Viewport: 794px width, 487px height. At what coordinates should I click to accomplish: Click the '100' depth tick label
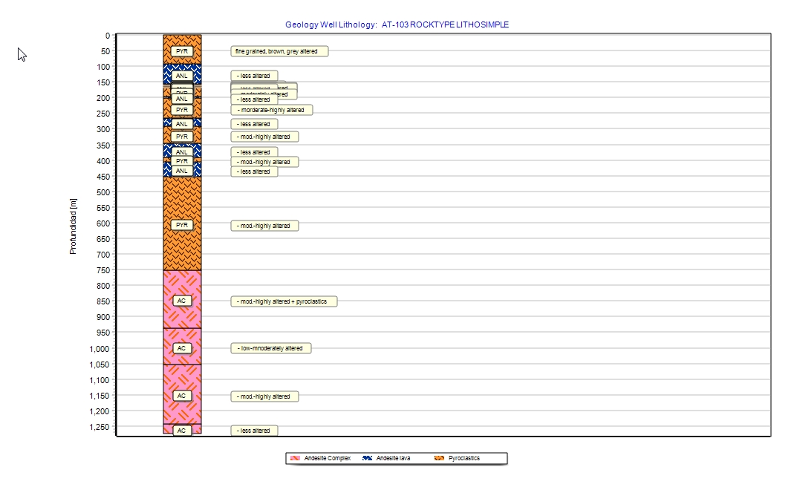tap(103, 67)
